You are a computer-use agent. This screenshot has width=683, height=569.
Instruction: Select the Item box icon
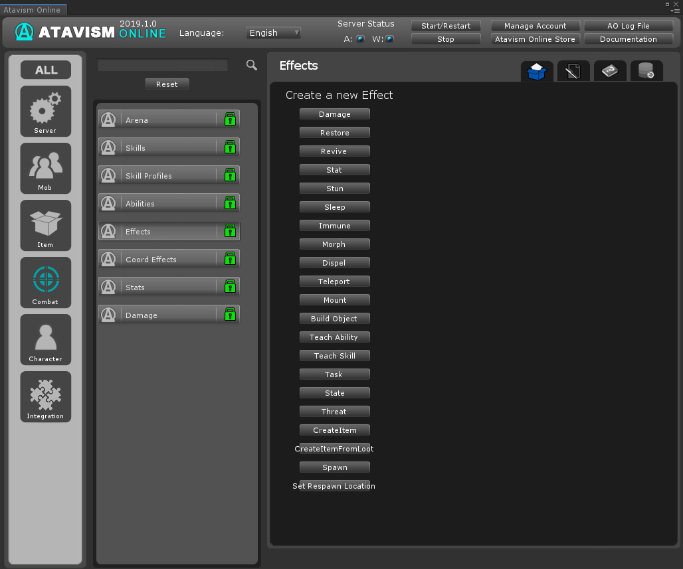(45, 225)
